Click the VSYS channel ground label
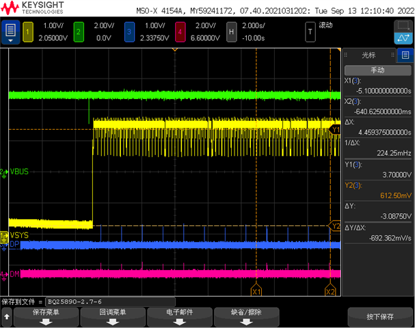The height and width of the screenshot is (328, 415). point(19,235)
